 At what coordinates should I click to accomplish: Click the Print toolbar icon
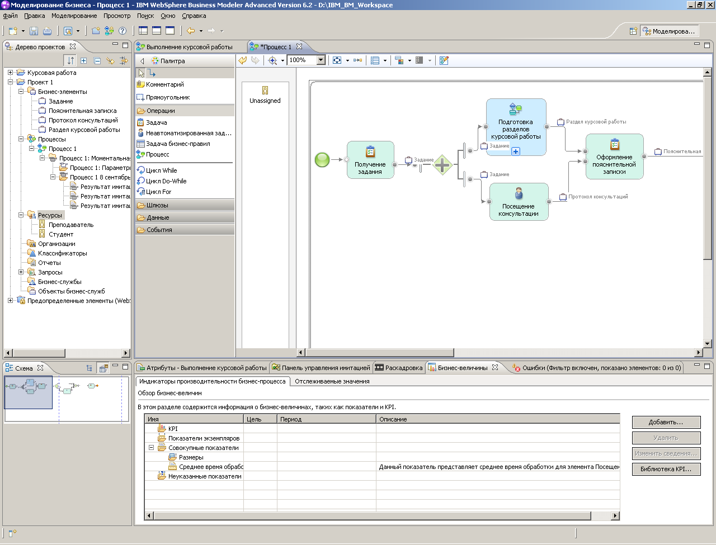click(x=47, y=31)
